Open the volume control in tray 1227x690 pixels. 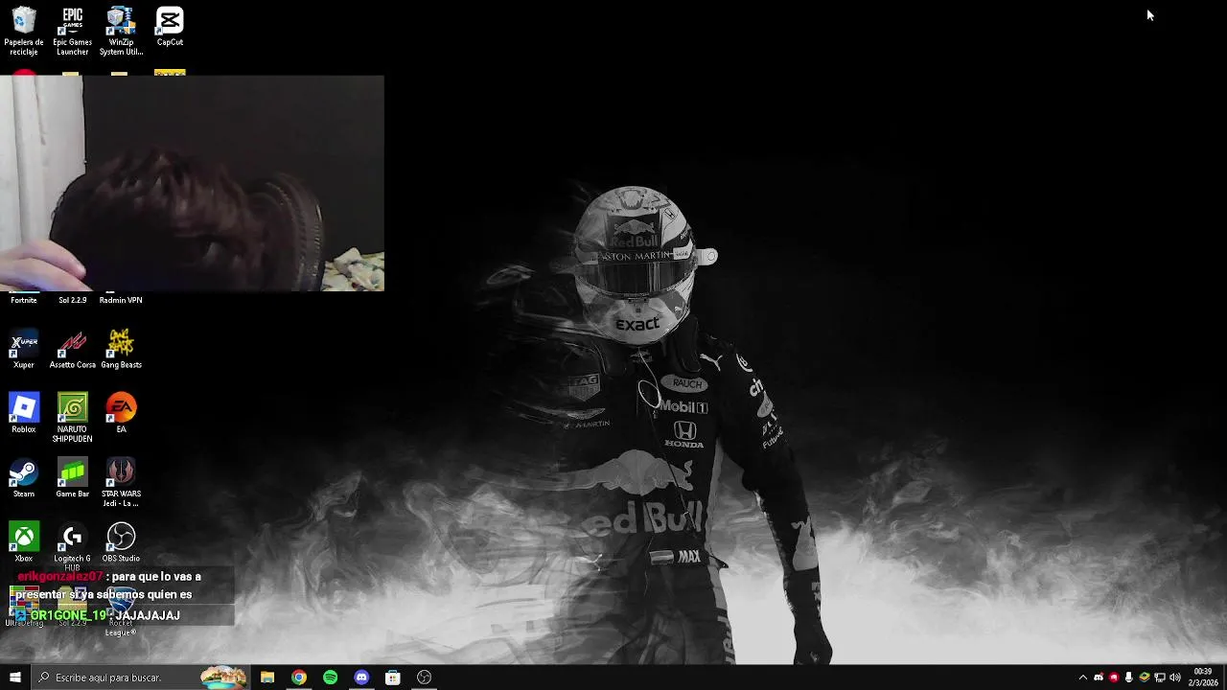(x=1175, y=678)
